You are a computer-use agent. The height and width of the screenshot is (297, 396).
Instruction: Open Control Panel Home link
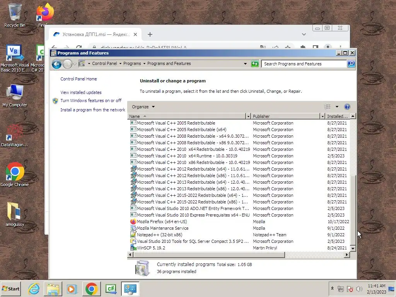pyautogui.click(x=79, y=79)
